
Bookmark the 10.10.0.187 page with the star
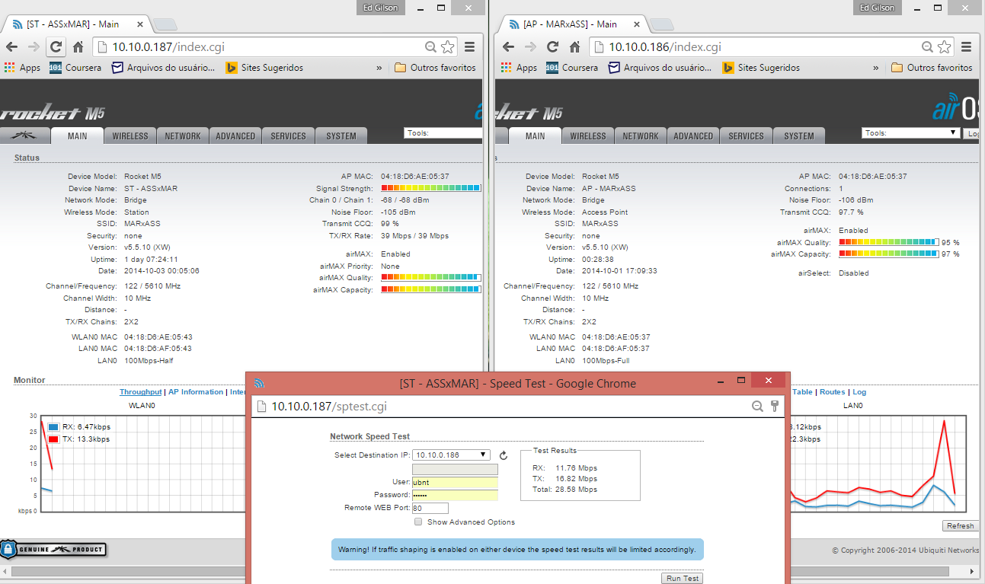coord(448,47)
